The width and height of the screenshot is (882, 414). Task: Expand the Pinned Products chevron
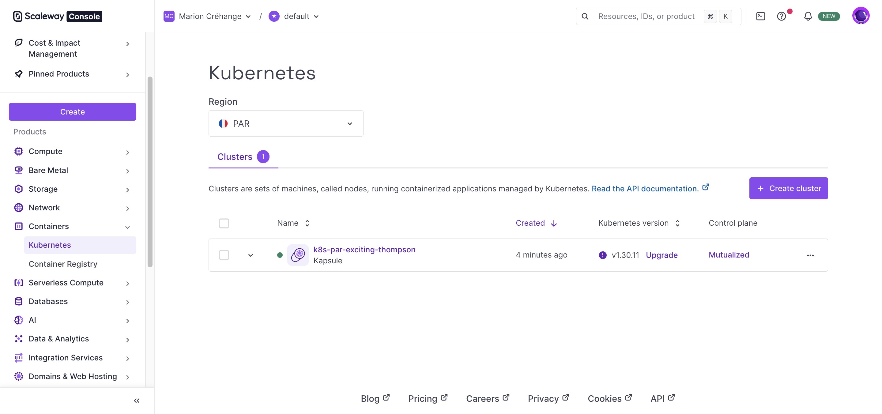click(127, 75)
